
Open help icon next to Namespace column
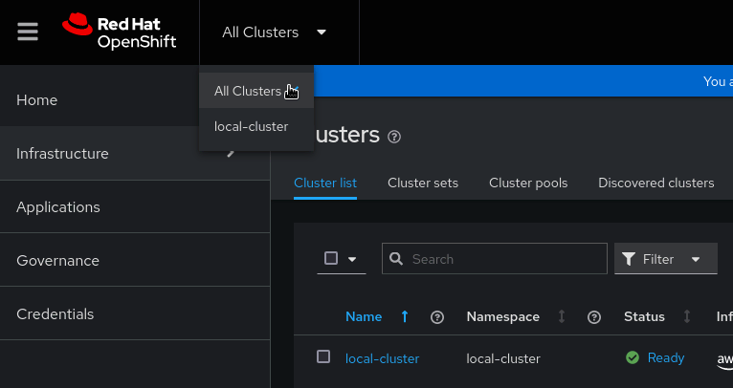pos(593,316)
